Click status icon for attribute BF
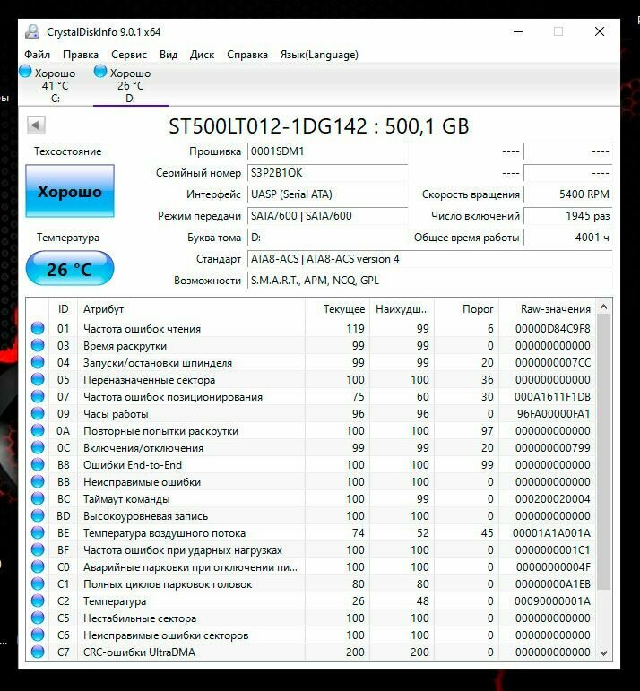 [38, 550]
